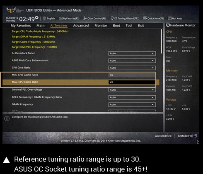The height and width of the screenshot is (174, 203).
Task: Click the Min. CPU Cache Ratio field
Action: click(132, 75)
